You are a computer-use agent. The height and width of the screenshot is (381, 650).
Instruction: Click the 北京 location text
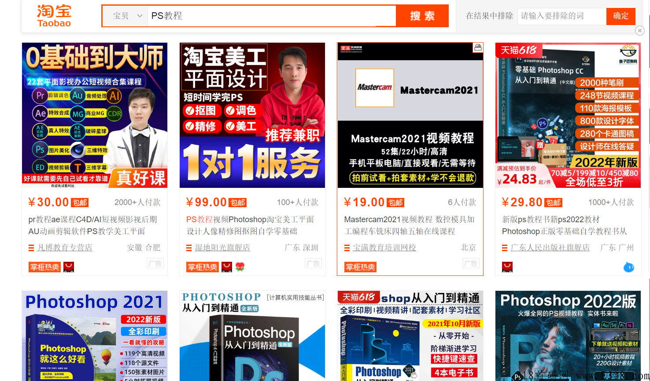[x=469, y=248]
